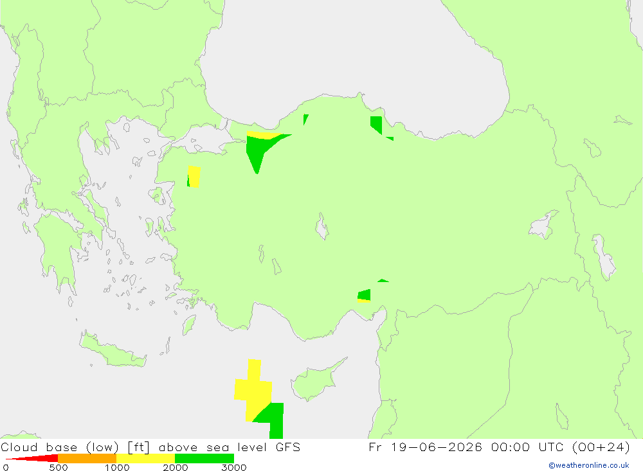The width and height of the screenshot is (643, 471).
Task: Click the legend value '0'
Action: 6,467
